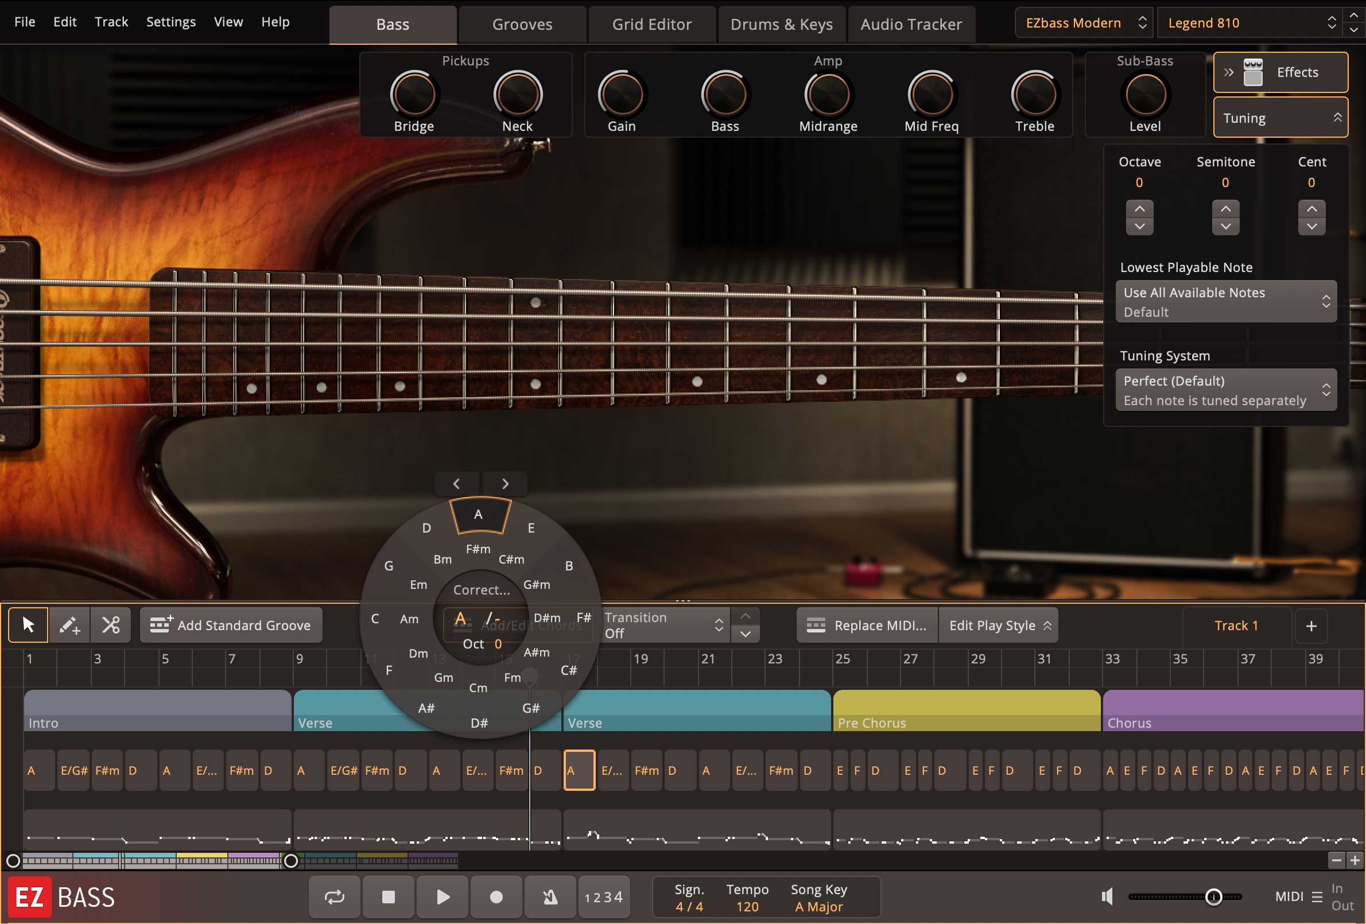
Task: Click the record button
Action: 496,896
